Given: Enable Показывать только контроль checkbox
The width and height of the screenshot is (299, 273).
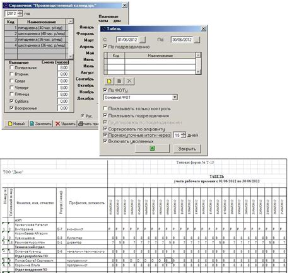Looking at the screenshot, I should pos(105,108).
